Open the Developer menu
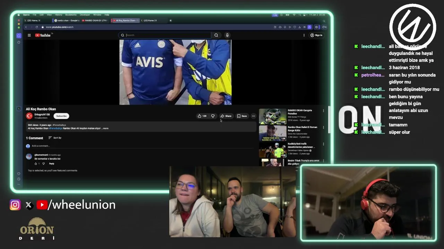 [x=85, y=15]
